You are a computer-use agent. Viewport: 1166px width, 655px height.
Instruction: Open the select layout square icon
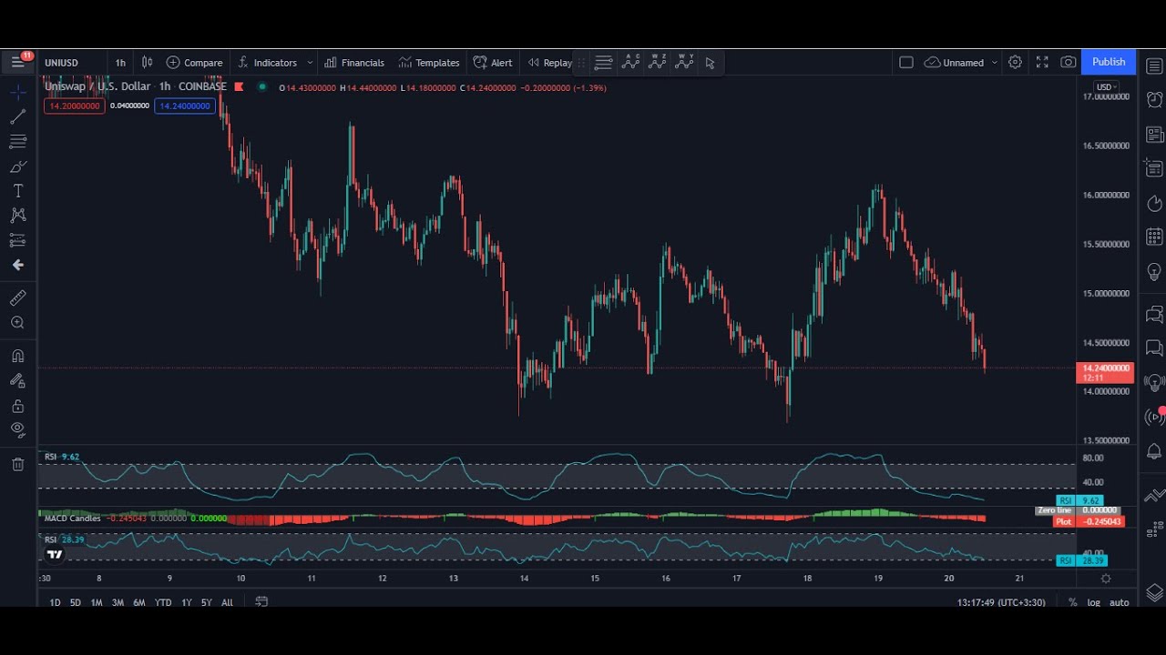pos(905,62)
